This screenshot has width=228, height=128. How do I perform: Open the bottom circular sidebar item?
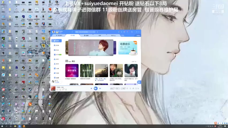[56, 78]
